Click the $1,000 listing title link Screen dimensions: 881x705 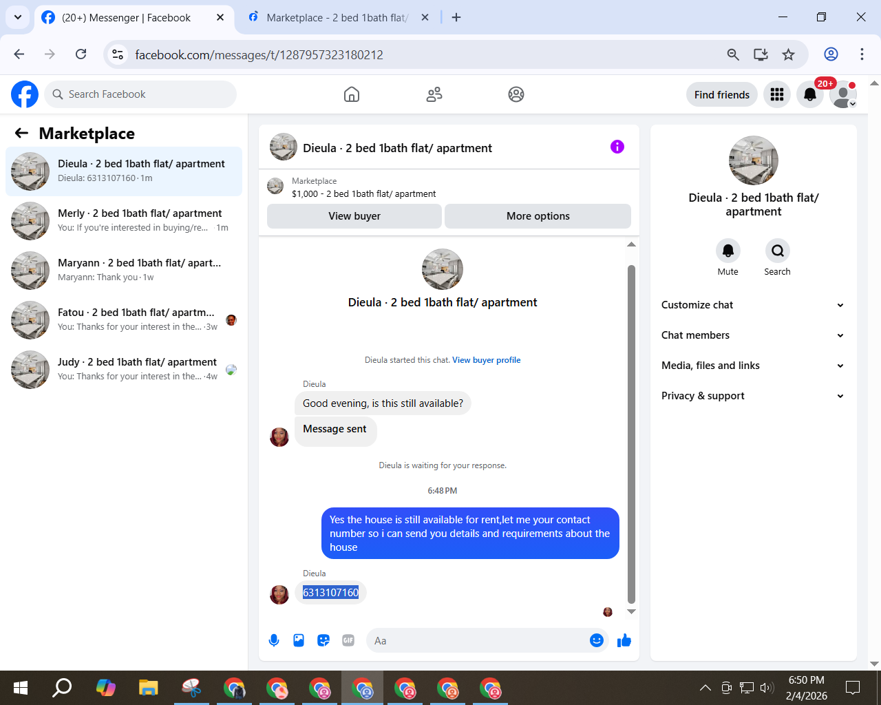(x=363, y=194)
